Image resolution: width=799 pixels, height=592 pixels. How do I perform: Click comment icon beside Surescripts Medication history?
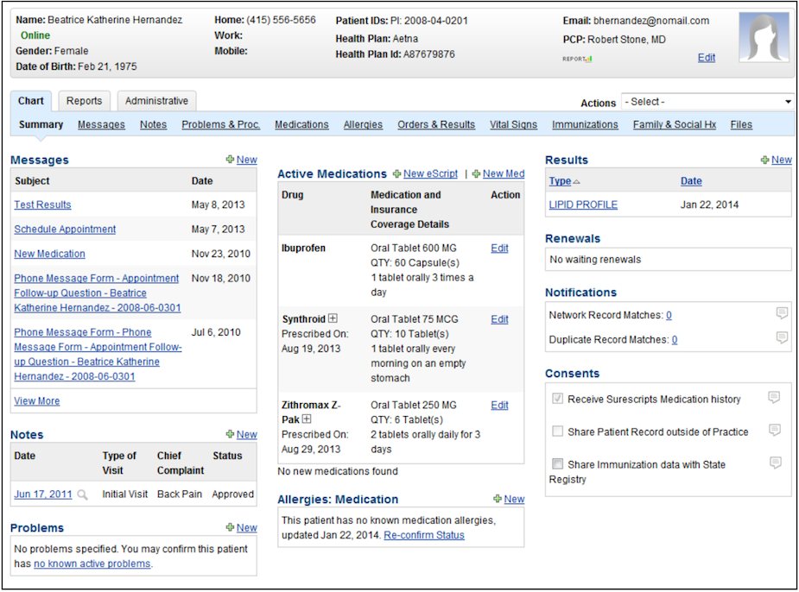pyautogui.click(x=774, y=398)
